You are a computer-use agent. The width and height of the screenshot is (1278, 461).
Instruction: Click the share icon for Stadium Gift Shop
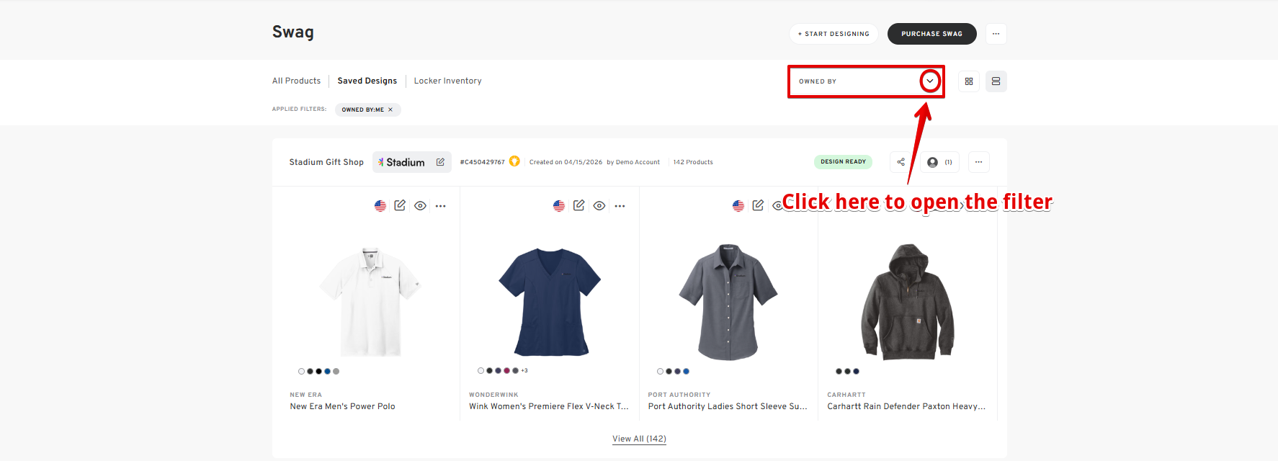click(x=901, y=162)
